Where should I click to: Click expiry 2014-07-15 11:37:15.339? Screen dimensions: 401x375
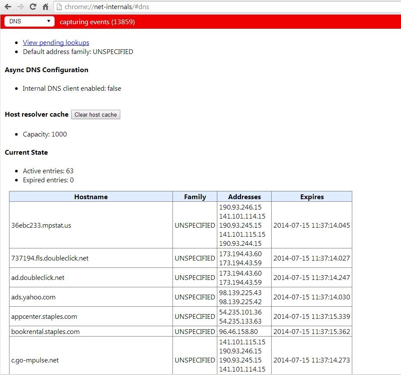point(311,317)
